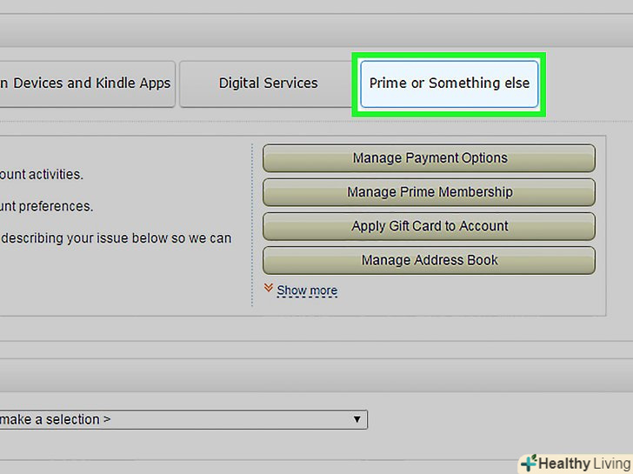Image resolution: width=633 pixels, height=474 pixels.
Task: Open the 'make a selection' dropdown
Action: tap(174, 419)
